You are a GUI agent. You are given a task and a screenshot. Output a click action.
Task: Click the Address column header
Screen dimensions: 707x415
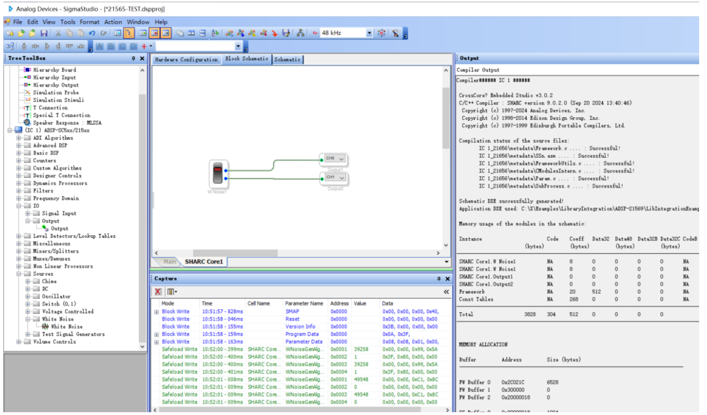tap(340, 303)
